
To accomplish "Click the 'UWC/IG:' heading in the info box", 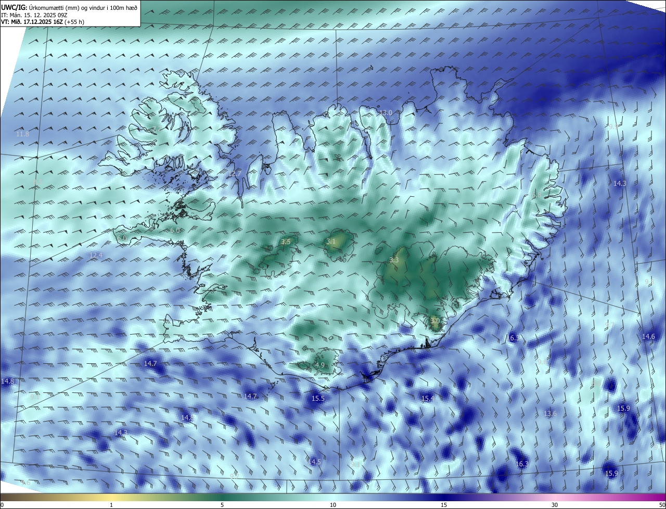I will (x=14, y=7).
